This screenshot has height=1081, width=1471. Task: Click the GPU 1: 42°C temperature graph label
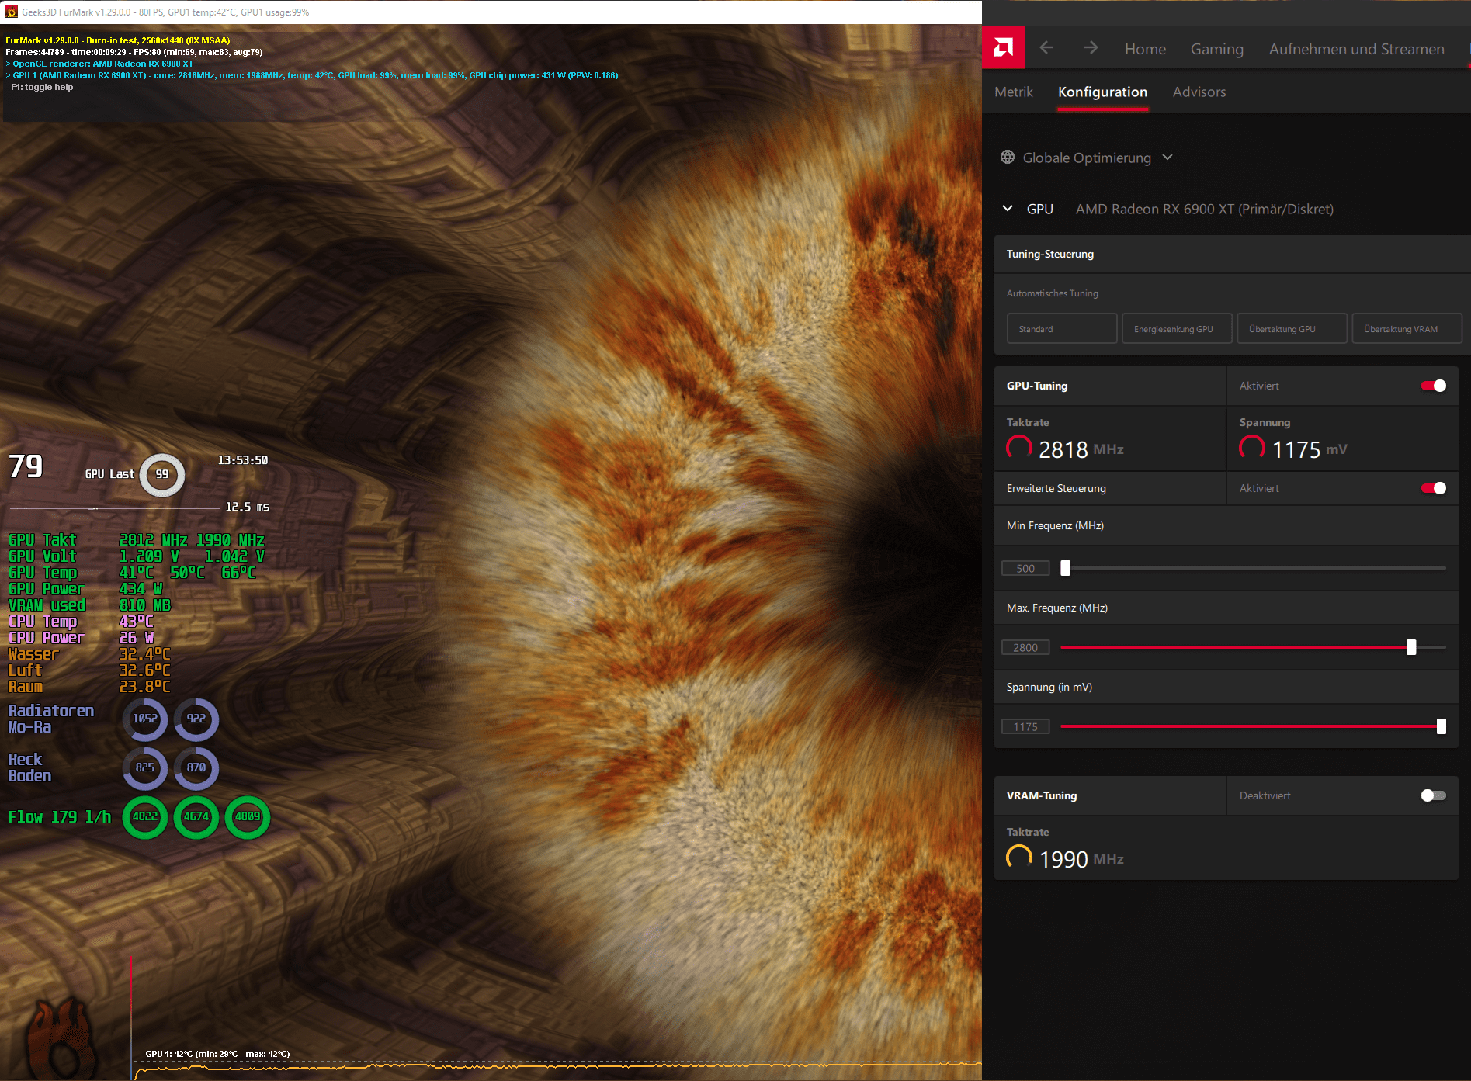(x=217, y=1054)
